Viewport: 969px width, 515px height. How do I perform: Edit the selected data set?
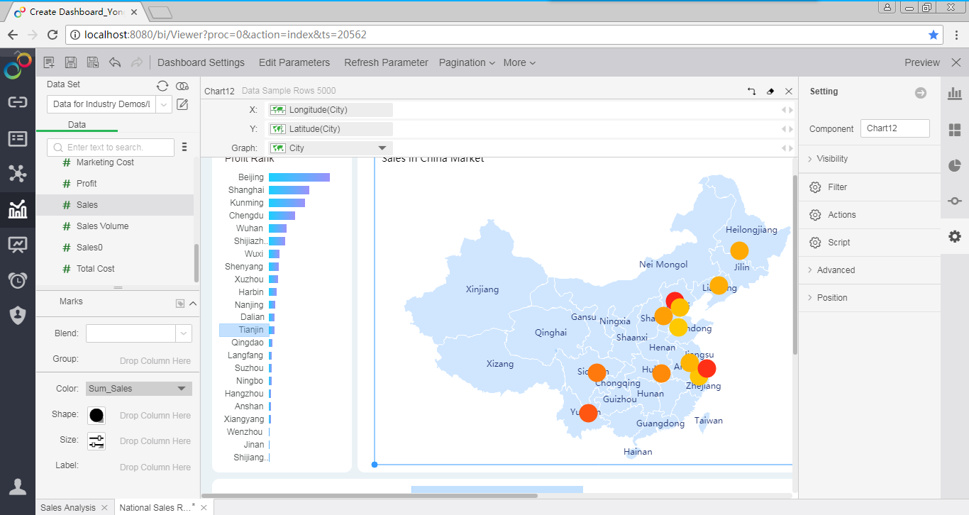(x=182, y=105)
